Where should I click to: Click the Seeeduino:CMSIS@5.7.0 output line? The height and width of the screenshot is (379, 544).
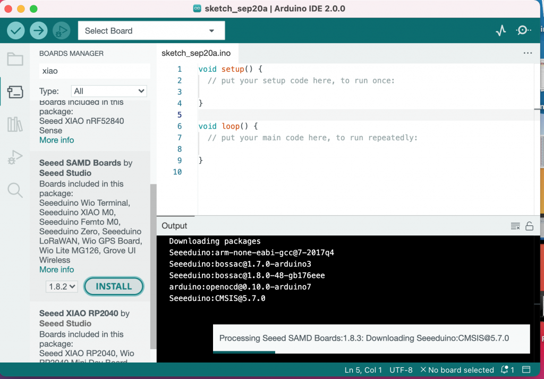(x=217, y=299)
